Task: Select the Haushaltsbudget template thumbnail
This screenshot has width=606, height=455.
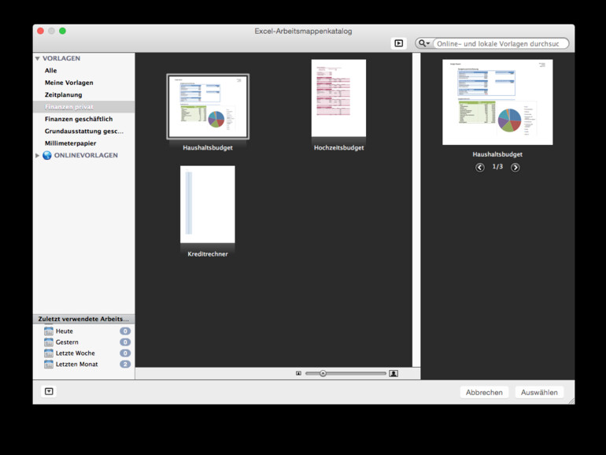Action: (x=208, y=107)
